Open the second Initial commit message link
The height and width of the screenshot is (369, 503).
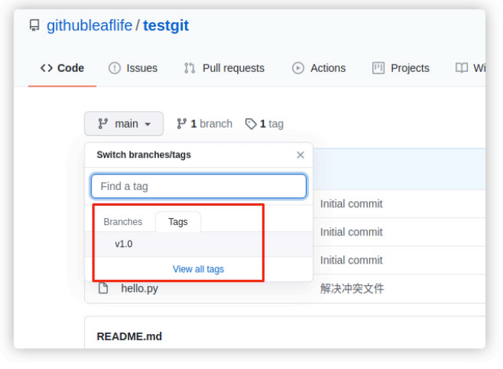(x=351, y=232)
